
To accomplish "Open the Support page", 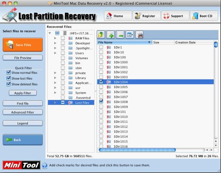I will (175, 16).
